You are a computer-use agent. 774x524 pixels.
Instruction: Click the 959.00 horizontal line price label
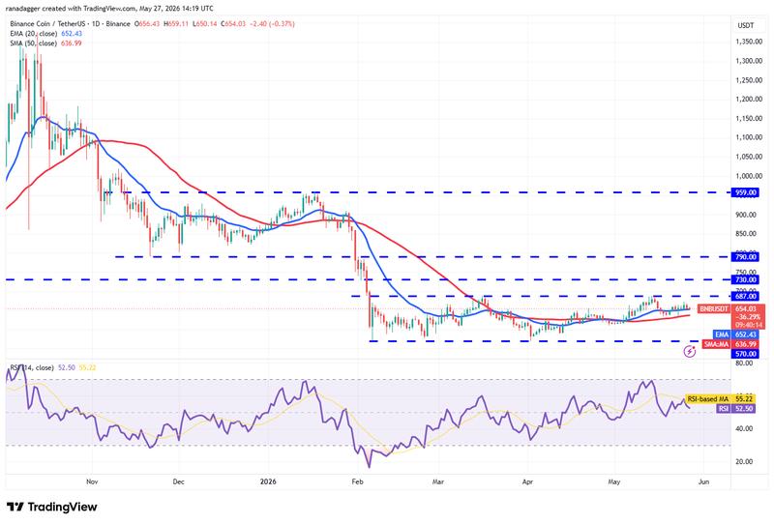[745, 192]
